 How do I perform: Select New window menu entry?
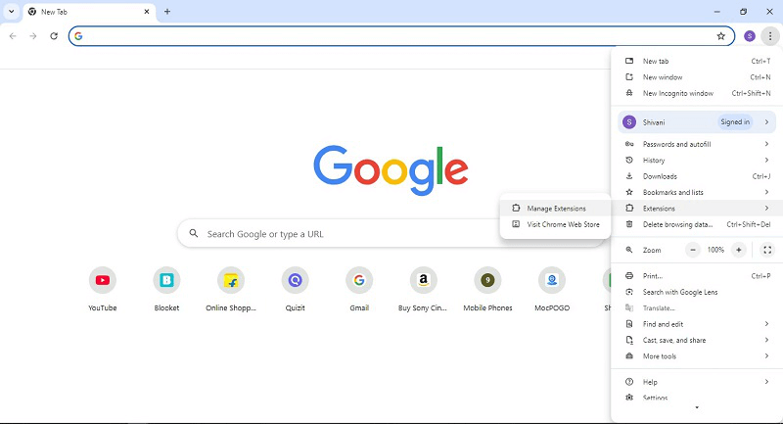coord(697,77)
